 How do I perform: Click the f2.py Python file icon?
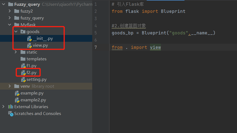click(24, 73)
